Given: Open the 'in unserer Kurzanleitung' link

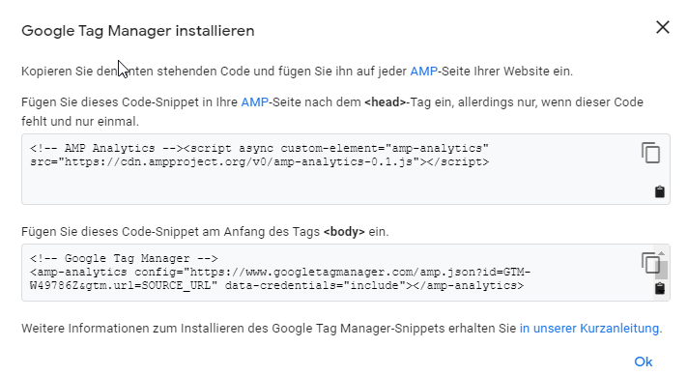Looking at the screenshot, I should click(589, 329).
